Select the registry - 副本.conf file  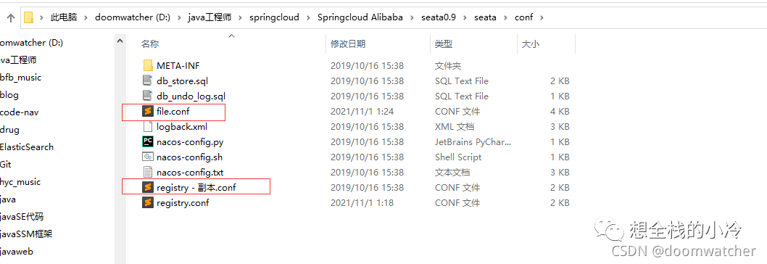point(196,188)
